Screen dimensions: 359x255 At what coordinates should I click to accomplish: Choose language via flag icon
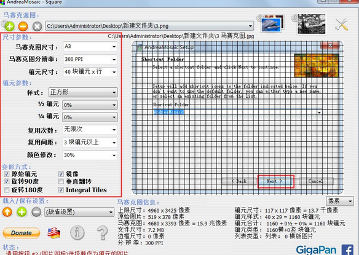pos(54,233)
